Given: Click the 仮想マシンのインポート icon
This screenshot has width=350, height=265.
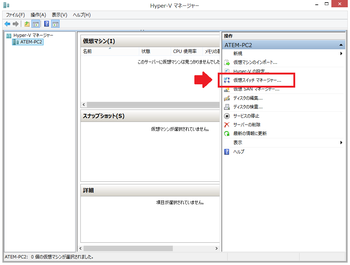Looking at the screenshot, I should click(x=227, y=62).
